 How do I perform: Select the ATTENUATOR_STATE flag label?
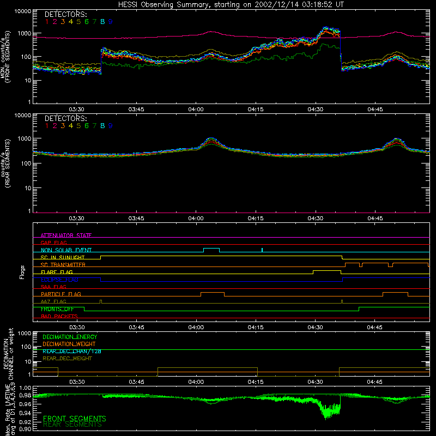(66, 235)
